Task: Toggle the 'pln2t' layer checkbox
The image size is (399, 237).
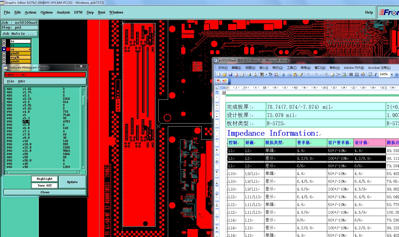Action: pyautogui.click(x=4, y=53)
